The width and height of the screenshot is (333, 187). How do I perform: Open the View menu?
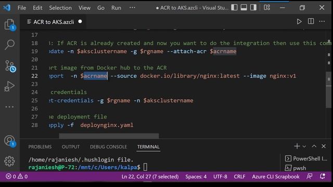click(84, 8)
